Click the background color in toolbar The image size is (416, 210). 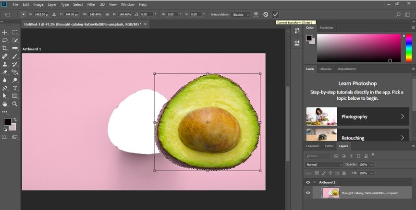(x=13, y=128)
